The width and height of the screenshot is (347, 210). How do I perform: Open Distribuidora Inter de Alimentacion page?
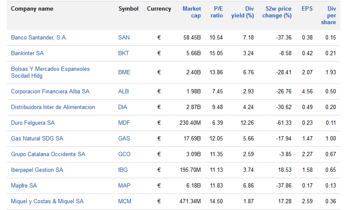[53, 107]
